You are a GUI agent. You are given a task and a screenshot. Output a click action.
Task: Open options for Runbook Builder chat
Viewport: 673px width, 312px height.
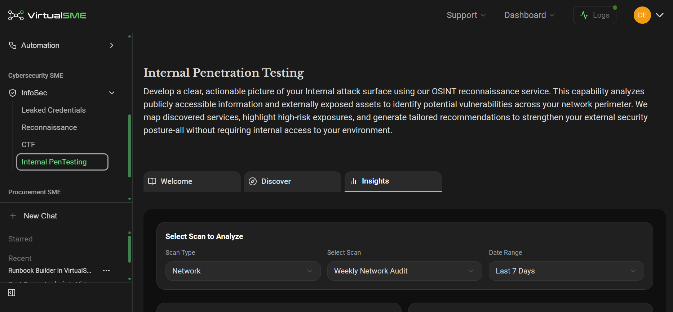[x=106, y=271]
